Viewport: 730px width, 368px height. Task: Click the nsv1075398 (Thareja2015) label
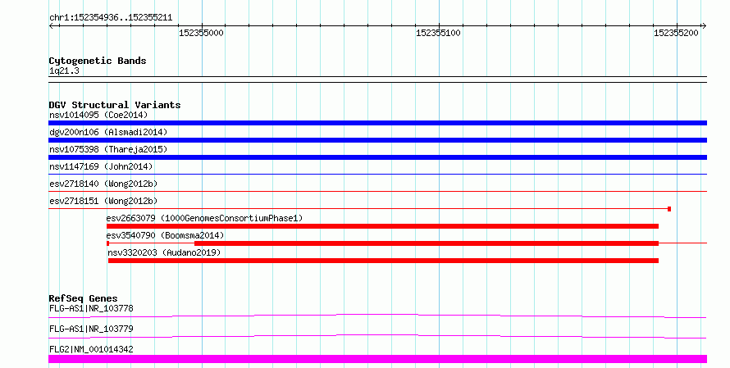(108, 149)
